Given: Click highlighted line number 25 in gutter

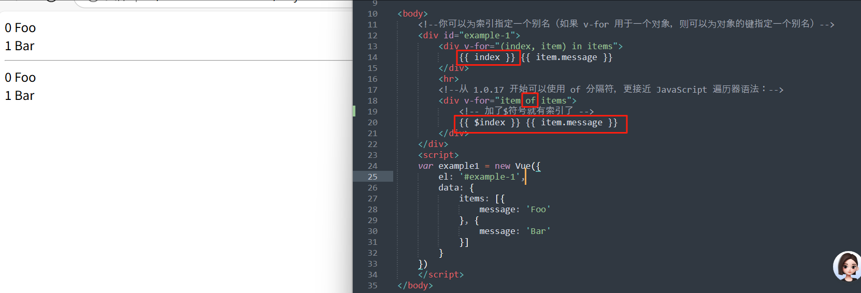Looking at the screenshot, I should click(372, 177).
